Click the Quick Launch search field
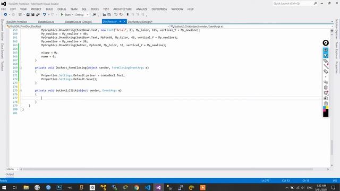Screen dimensions: 340x191 tap(293, 4)
